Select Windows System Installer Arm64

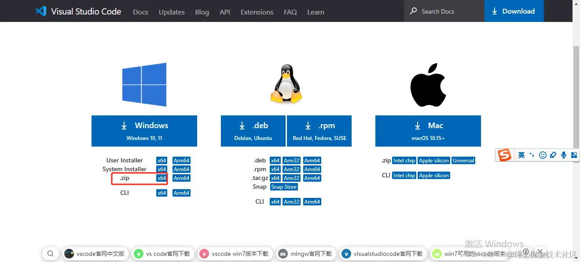point(181,169)
